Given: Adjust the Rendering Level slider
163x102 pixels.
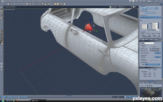Looking at the screenshot, I should tap(155, 51).
